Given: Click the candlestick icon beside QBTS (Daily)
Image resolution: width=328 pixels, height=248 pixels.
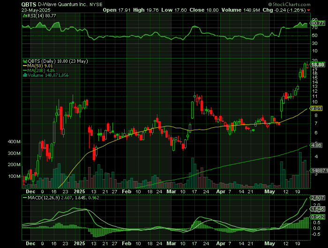Looking at the screenshot, I should tap(25, 61).
